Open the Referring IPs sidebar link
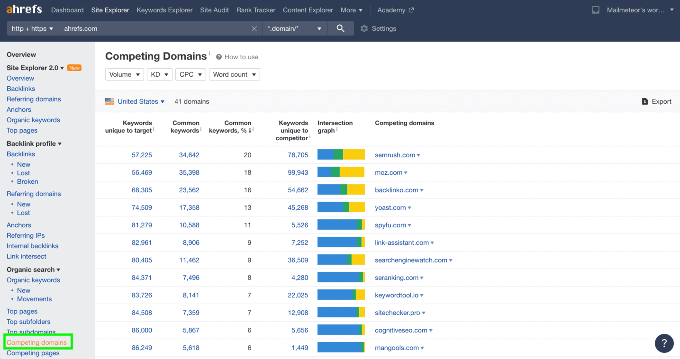The width and height of the screenshot is (680, 359). coord(26,235)
